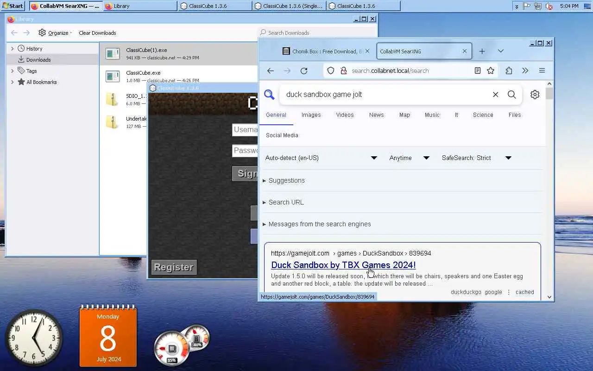593x371 pixels.
Task: Switch to ClassiCube 1.3.6 (Single taskbar button
Action: 289,6
